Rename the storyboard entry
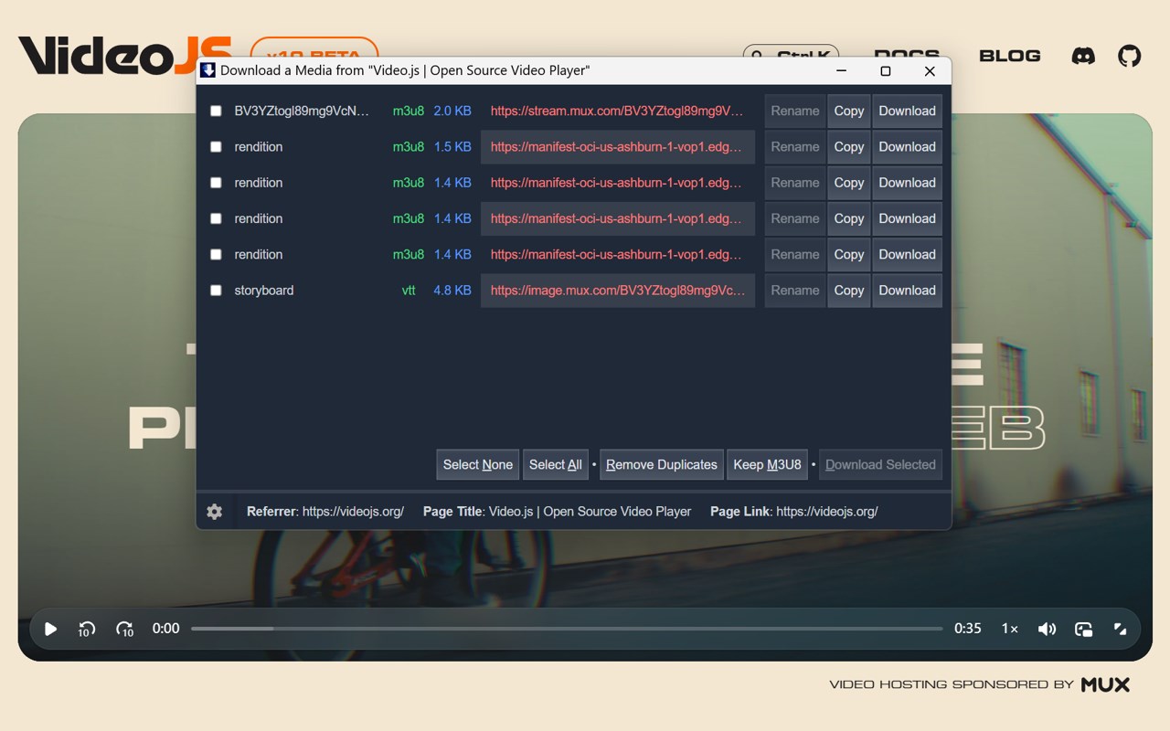 tap(795, 291)
